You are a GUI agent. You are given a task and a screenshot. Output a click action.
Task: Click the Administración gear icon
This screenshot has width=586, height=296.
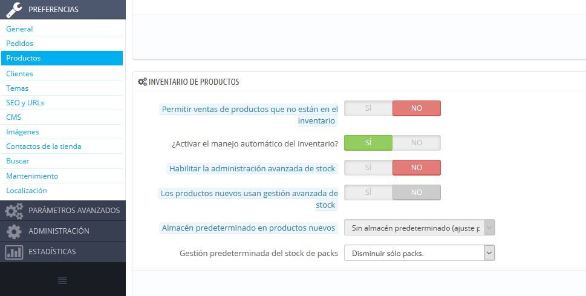14,232
